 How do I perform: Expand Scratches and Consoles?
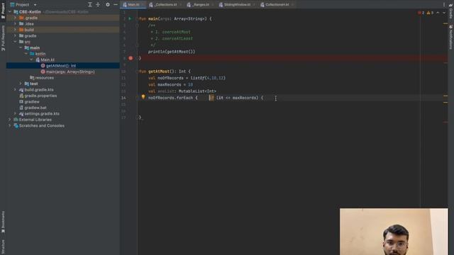[10, 126]
